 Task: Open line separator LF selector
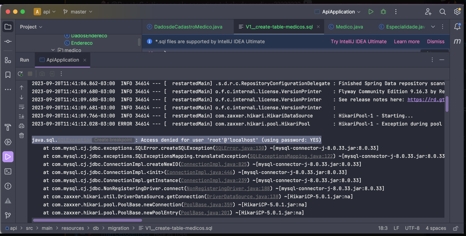[x=396, y=228]
